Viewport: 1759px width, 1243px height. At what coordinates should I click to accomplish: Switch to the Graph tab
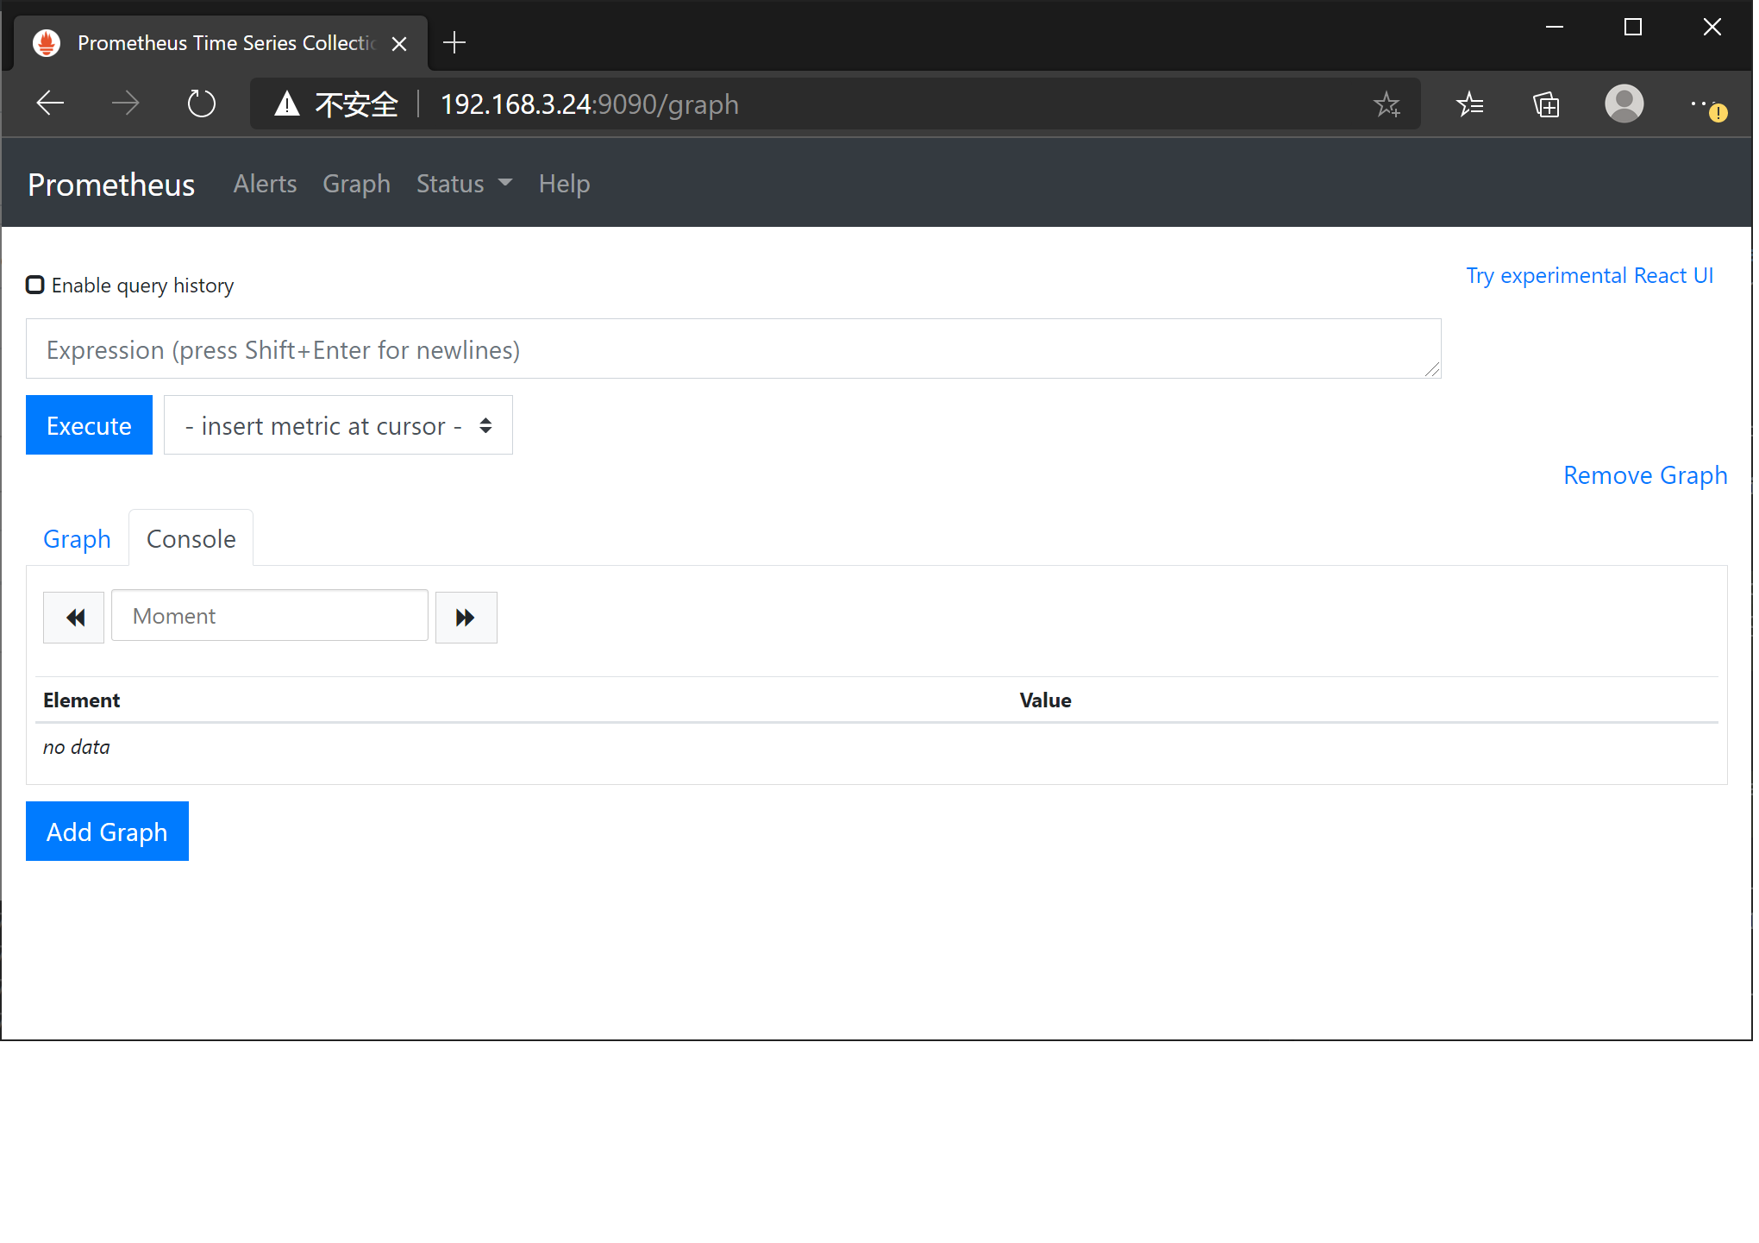[77, 539]
